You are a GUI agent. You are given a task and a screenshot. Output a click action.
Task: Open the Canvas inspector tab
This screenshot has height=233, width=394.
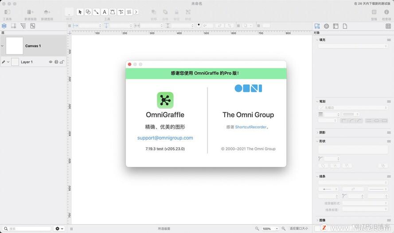pos(335,26)
